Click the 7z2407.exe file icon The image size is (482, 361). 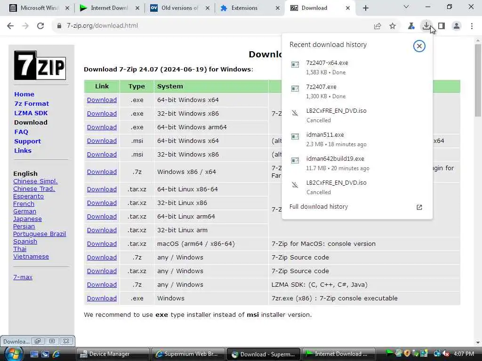295,88
